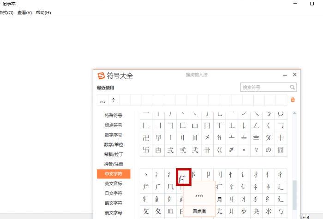Minimize the 符号大全 window
The image size is (323, 219).
click(285, 75)
